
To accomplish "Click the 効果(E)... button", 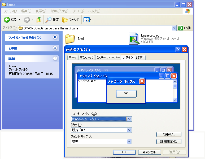I will pyautogui.click(x=169, y=134).
